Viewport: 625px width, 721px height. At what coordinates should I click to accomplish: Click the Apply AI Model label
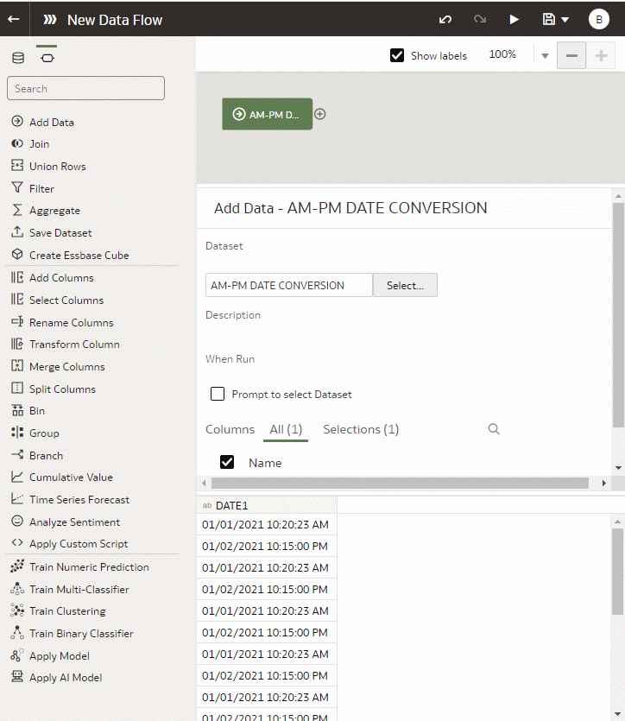pos(66,678)
